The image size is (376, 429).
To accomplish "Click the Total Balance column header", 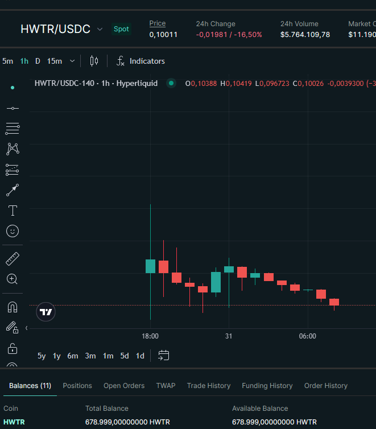I will click(106, 408).
